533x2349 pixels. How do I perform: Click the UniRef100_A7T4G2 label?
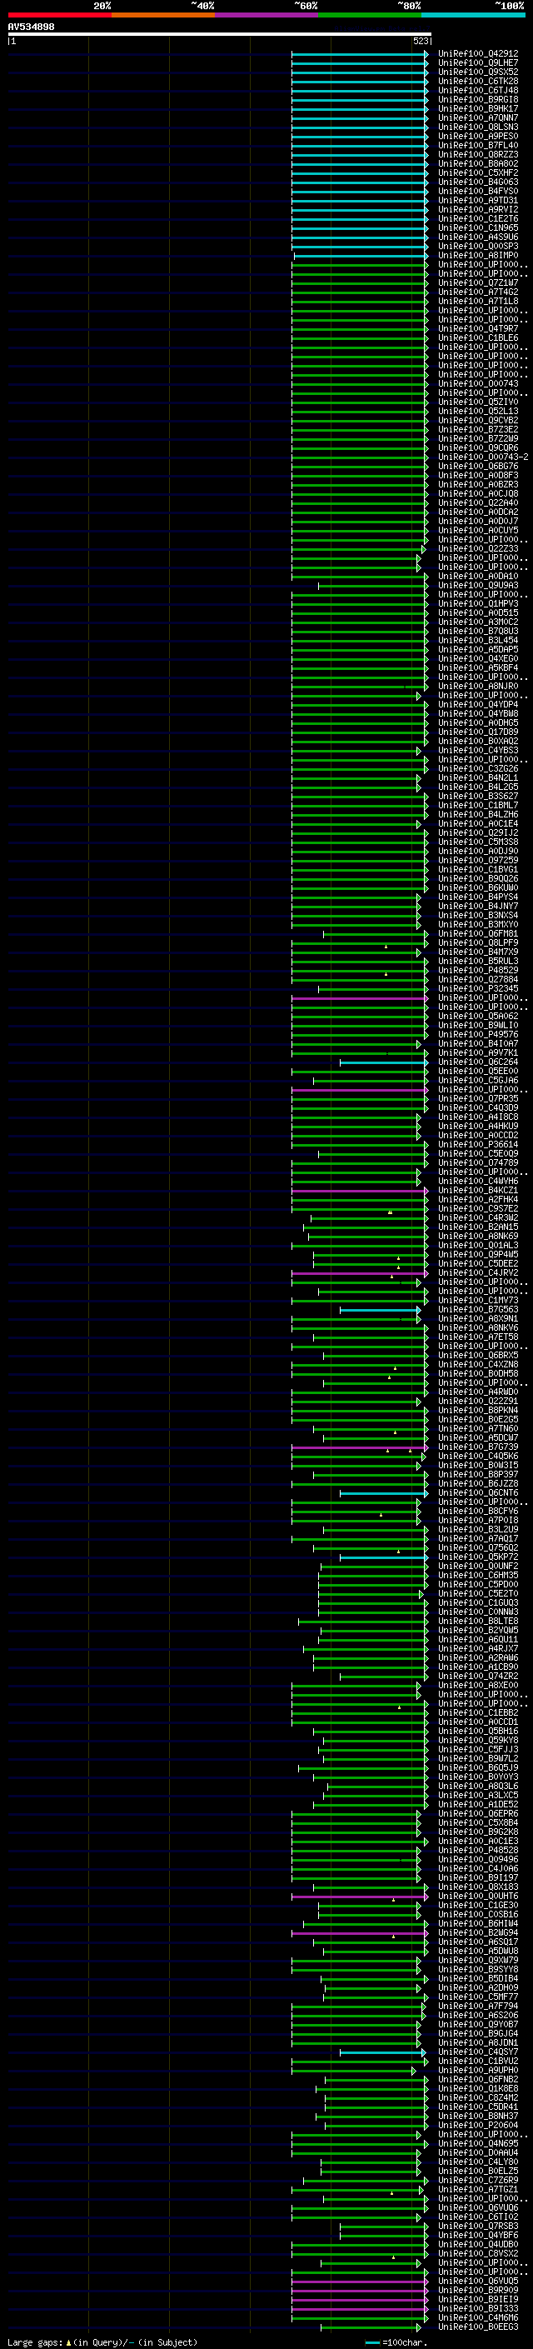477,292
